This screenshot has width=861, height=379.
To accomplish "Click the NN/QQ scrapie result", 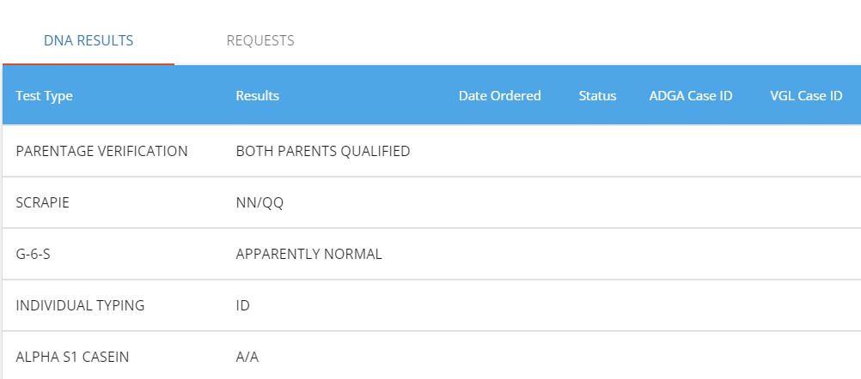I will click(x=260, y=203).
